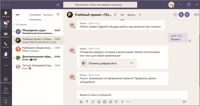The image size is (200, 106).
Task: Open the profile avatar ЕП menu
Action: point(171,5)
